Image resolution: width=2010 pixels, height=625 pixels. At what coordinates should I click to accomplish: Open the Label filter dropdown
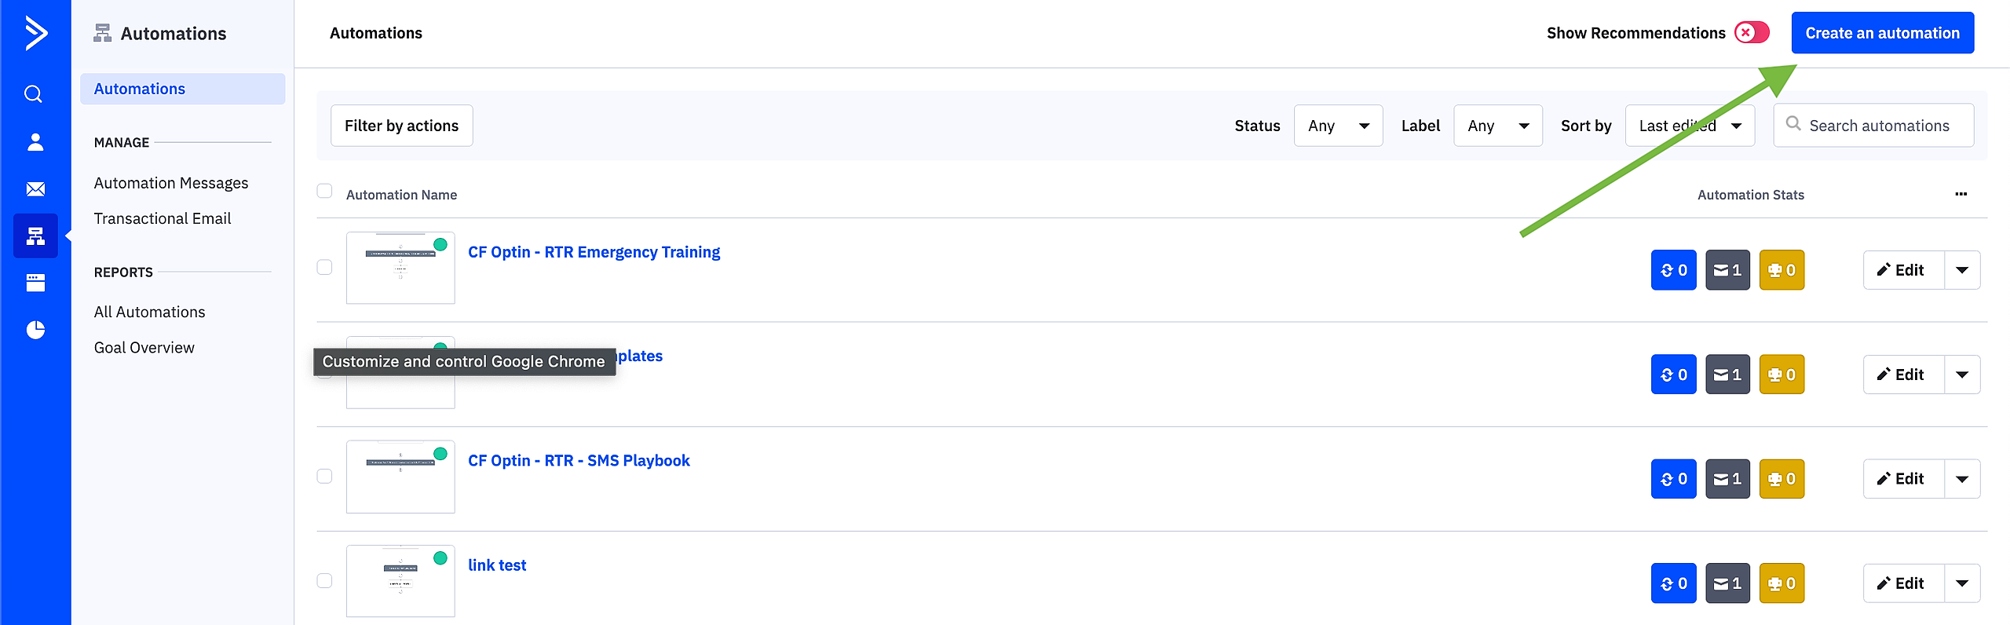[x=1497, y=126]
